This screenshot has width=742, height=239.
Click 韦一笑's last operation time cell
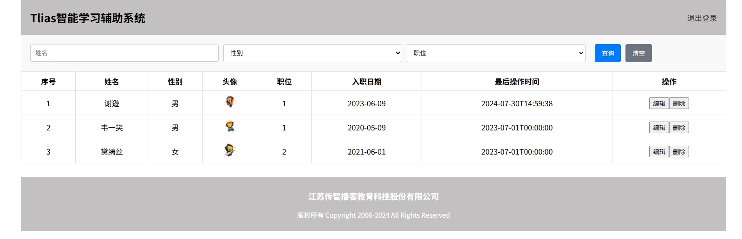click(x=517, y=128)
